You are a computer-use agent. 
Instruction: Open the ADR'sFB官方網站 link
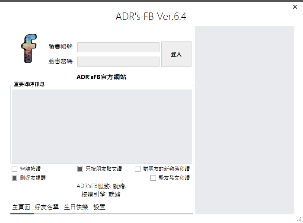tap(101, 77)
